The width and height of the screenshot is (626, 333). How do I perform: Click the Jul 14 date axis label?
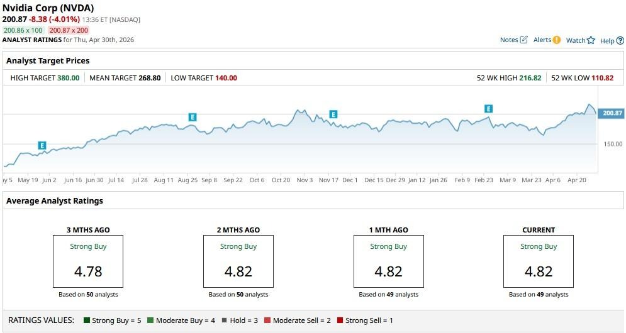(x=116, y=180)
